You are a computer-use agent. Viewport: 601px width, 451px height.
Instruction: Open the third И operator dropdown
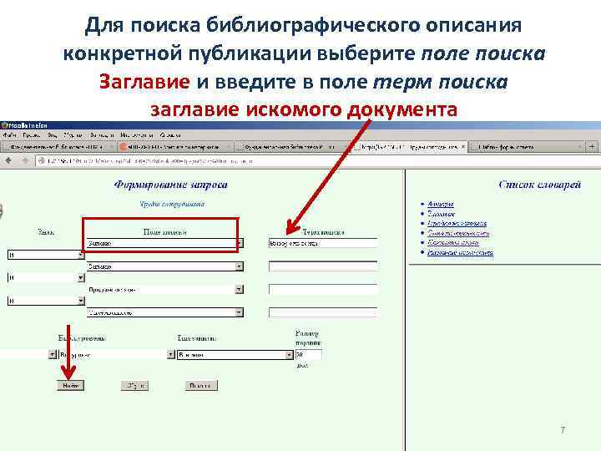[x=46, y=301]
